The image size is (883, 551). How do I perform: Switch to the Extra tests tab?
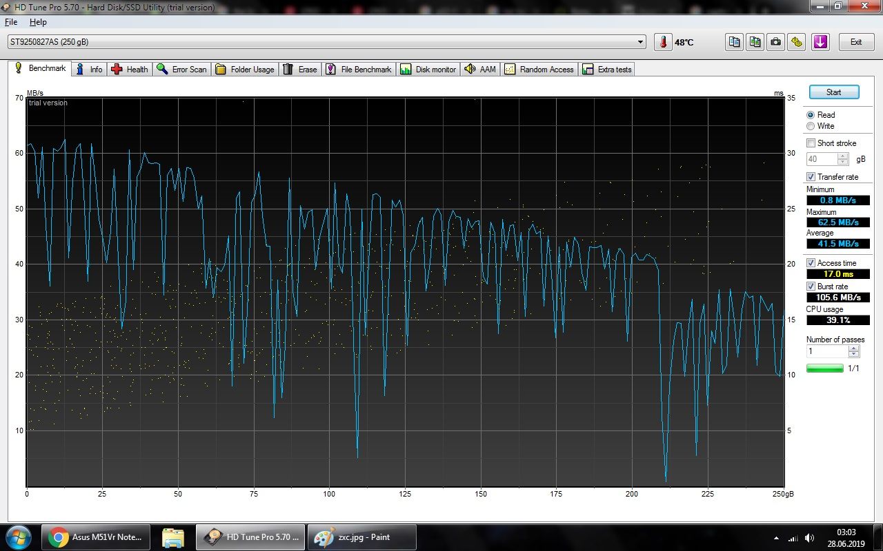click(x=607, y=69)
